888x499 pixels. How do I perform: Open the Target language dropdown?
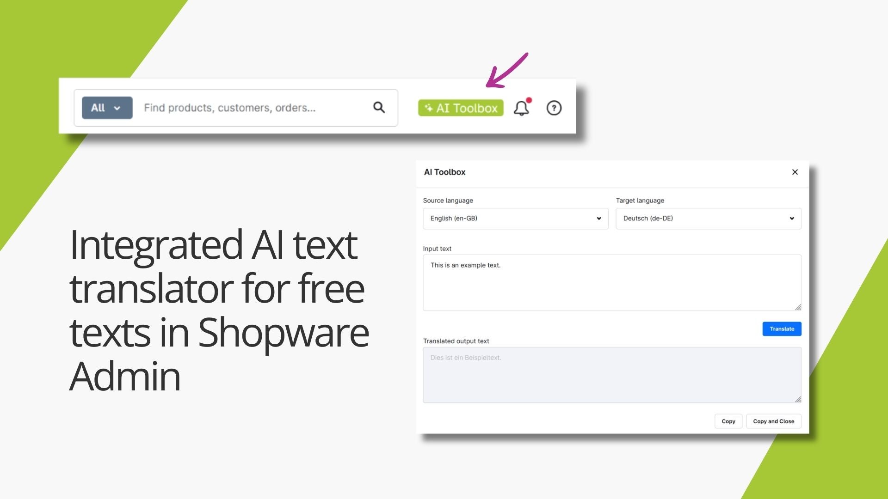click(x=708, y=219)
